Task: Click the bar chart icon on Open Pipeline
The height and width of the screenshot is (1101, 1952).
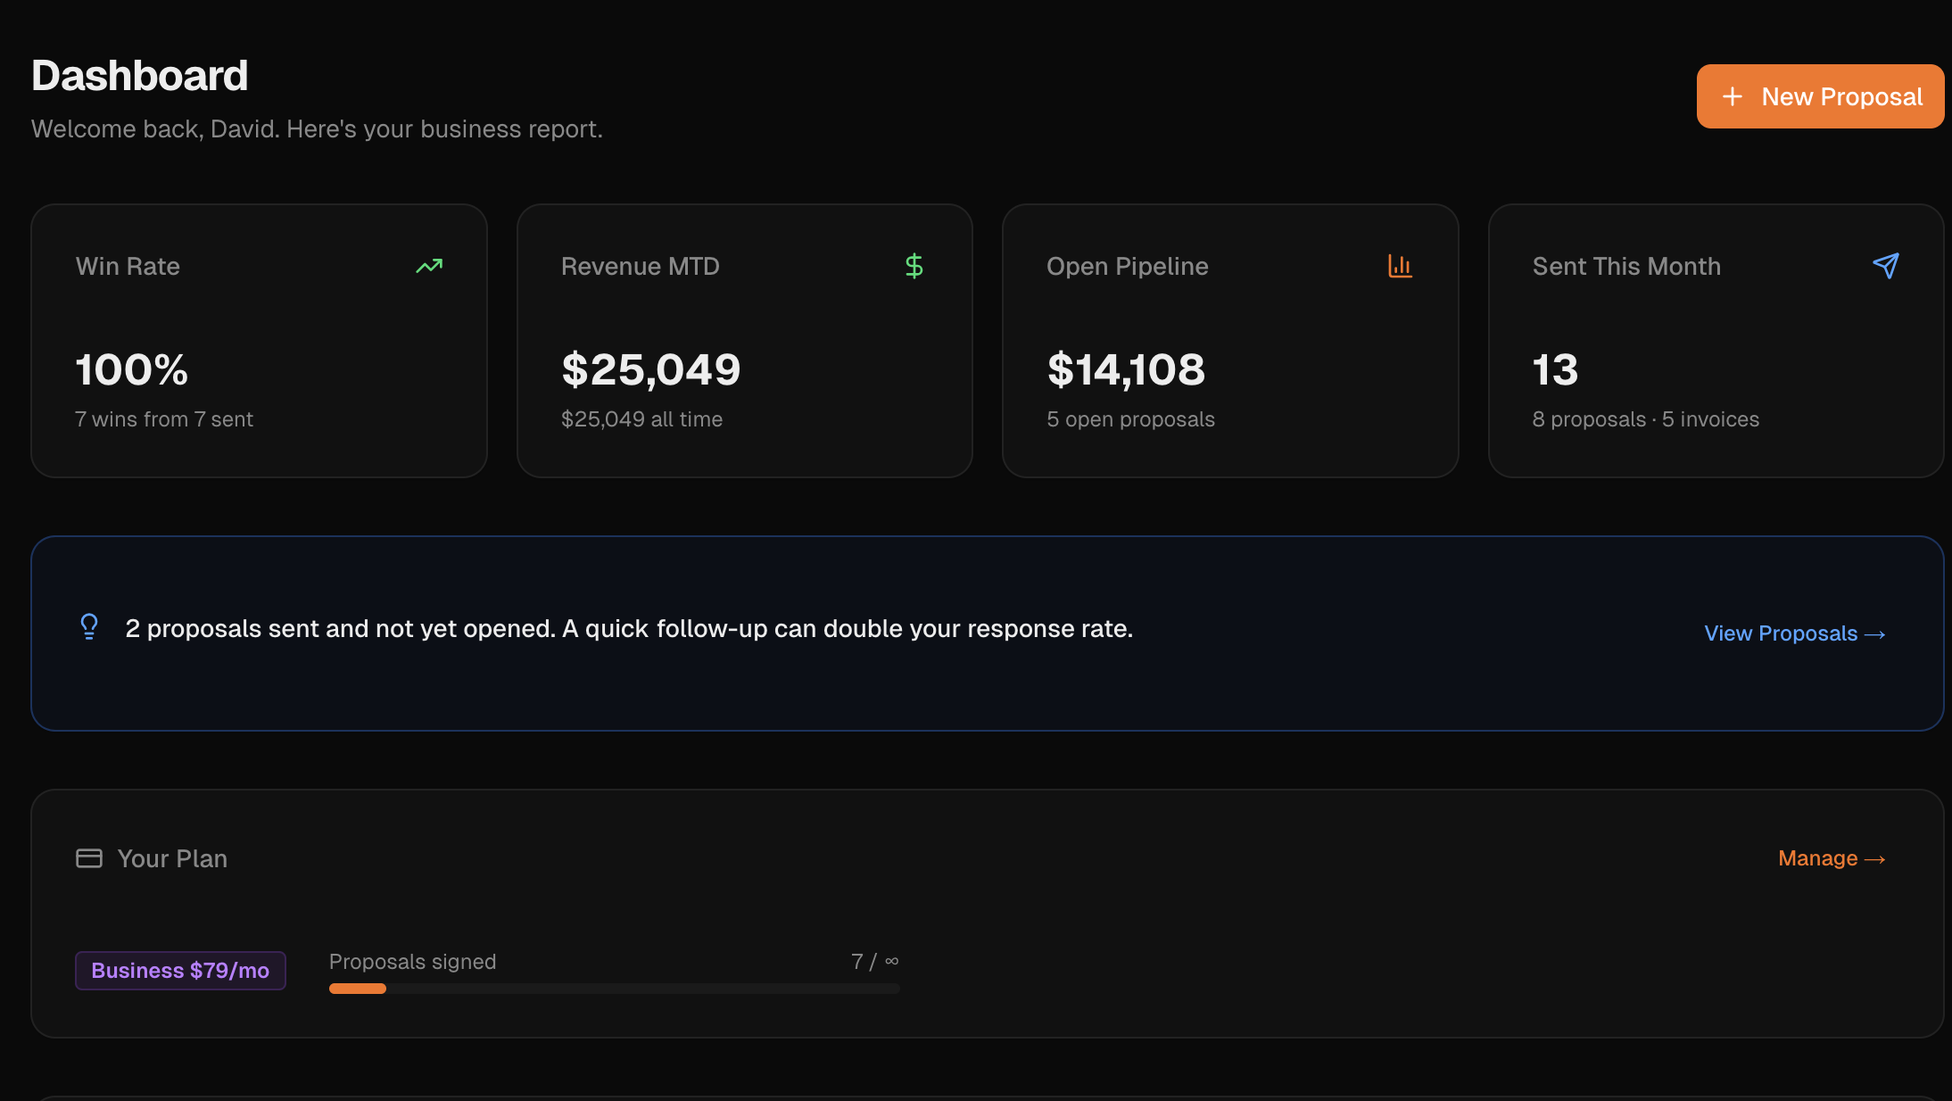Action: [1400, 266]
